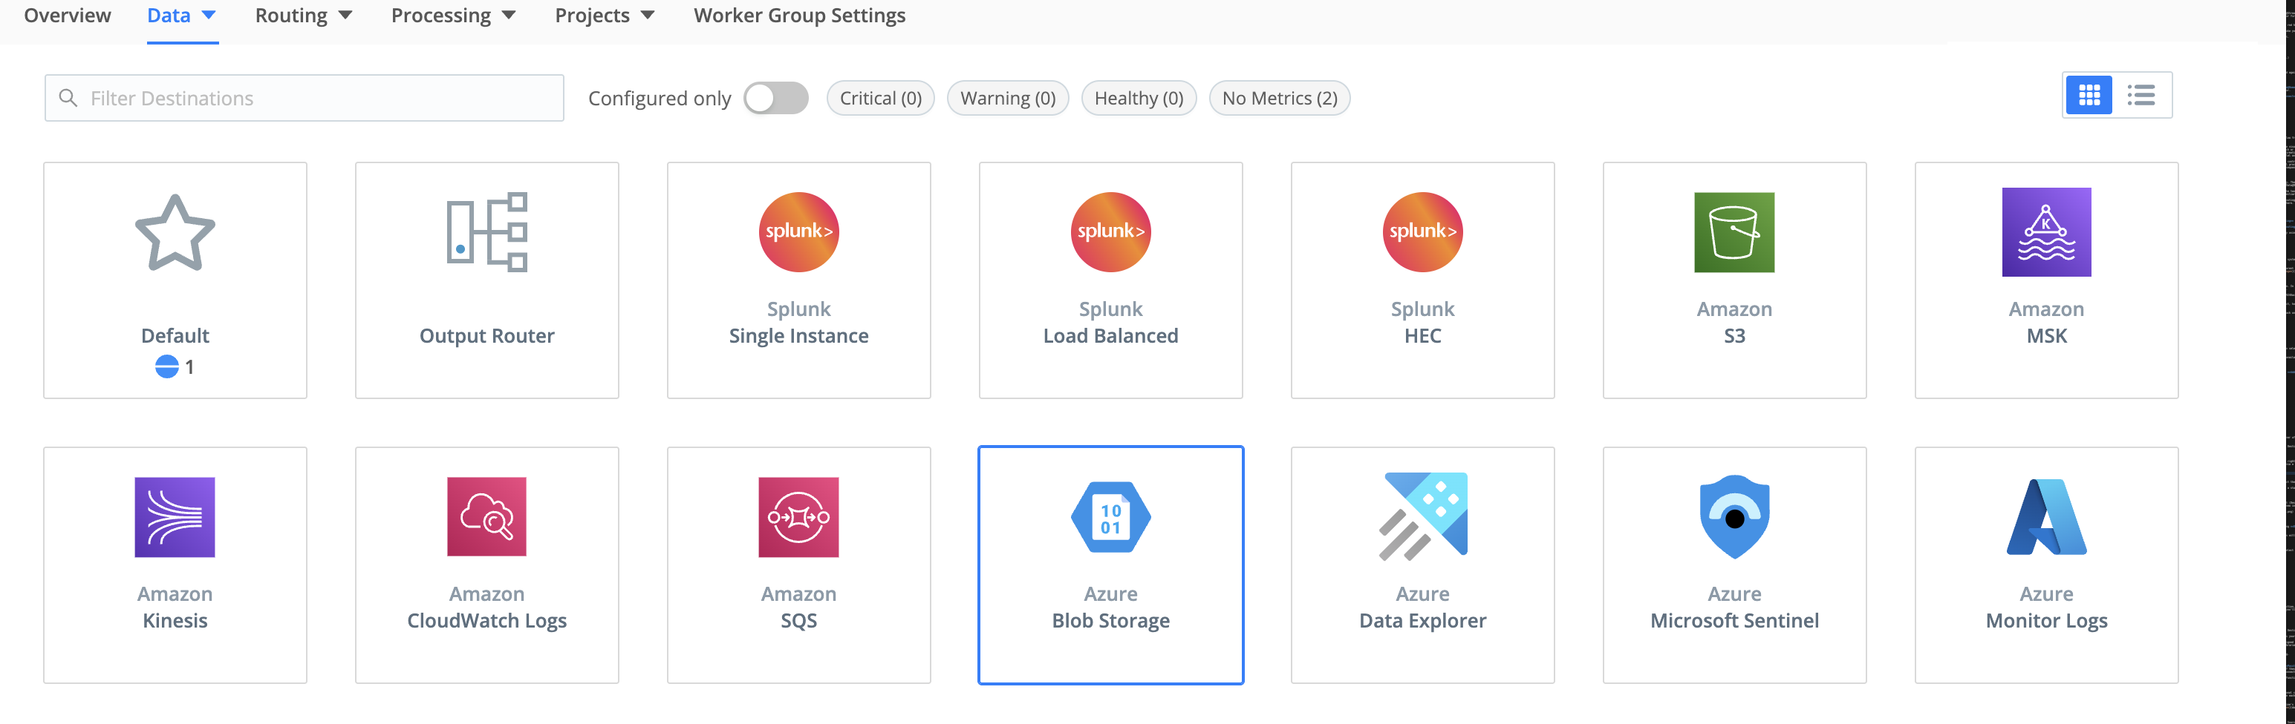Open the Azure Data Explorer tile

(1422, 564)
